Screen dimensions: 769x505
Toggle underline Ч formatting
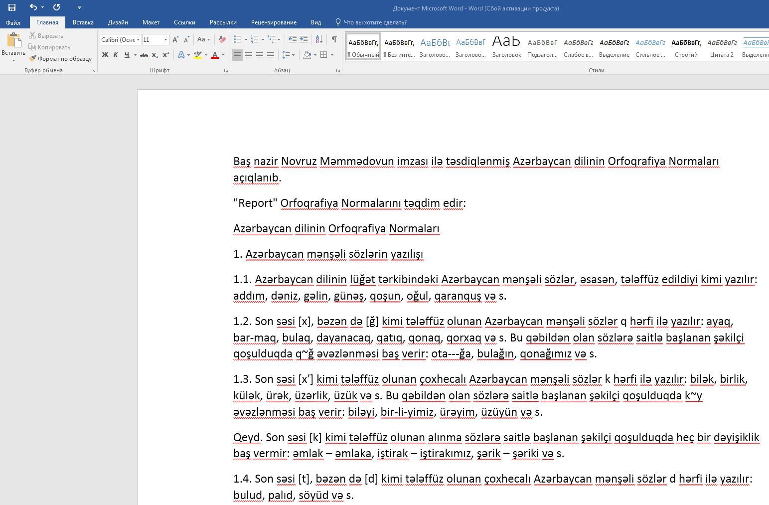127,55
